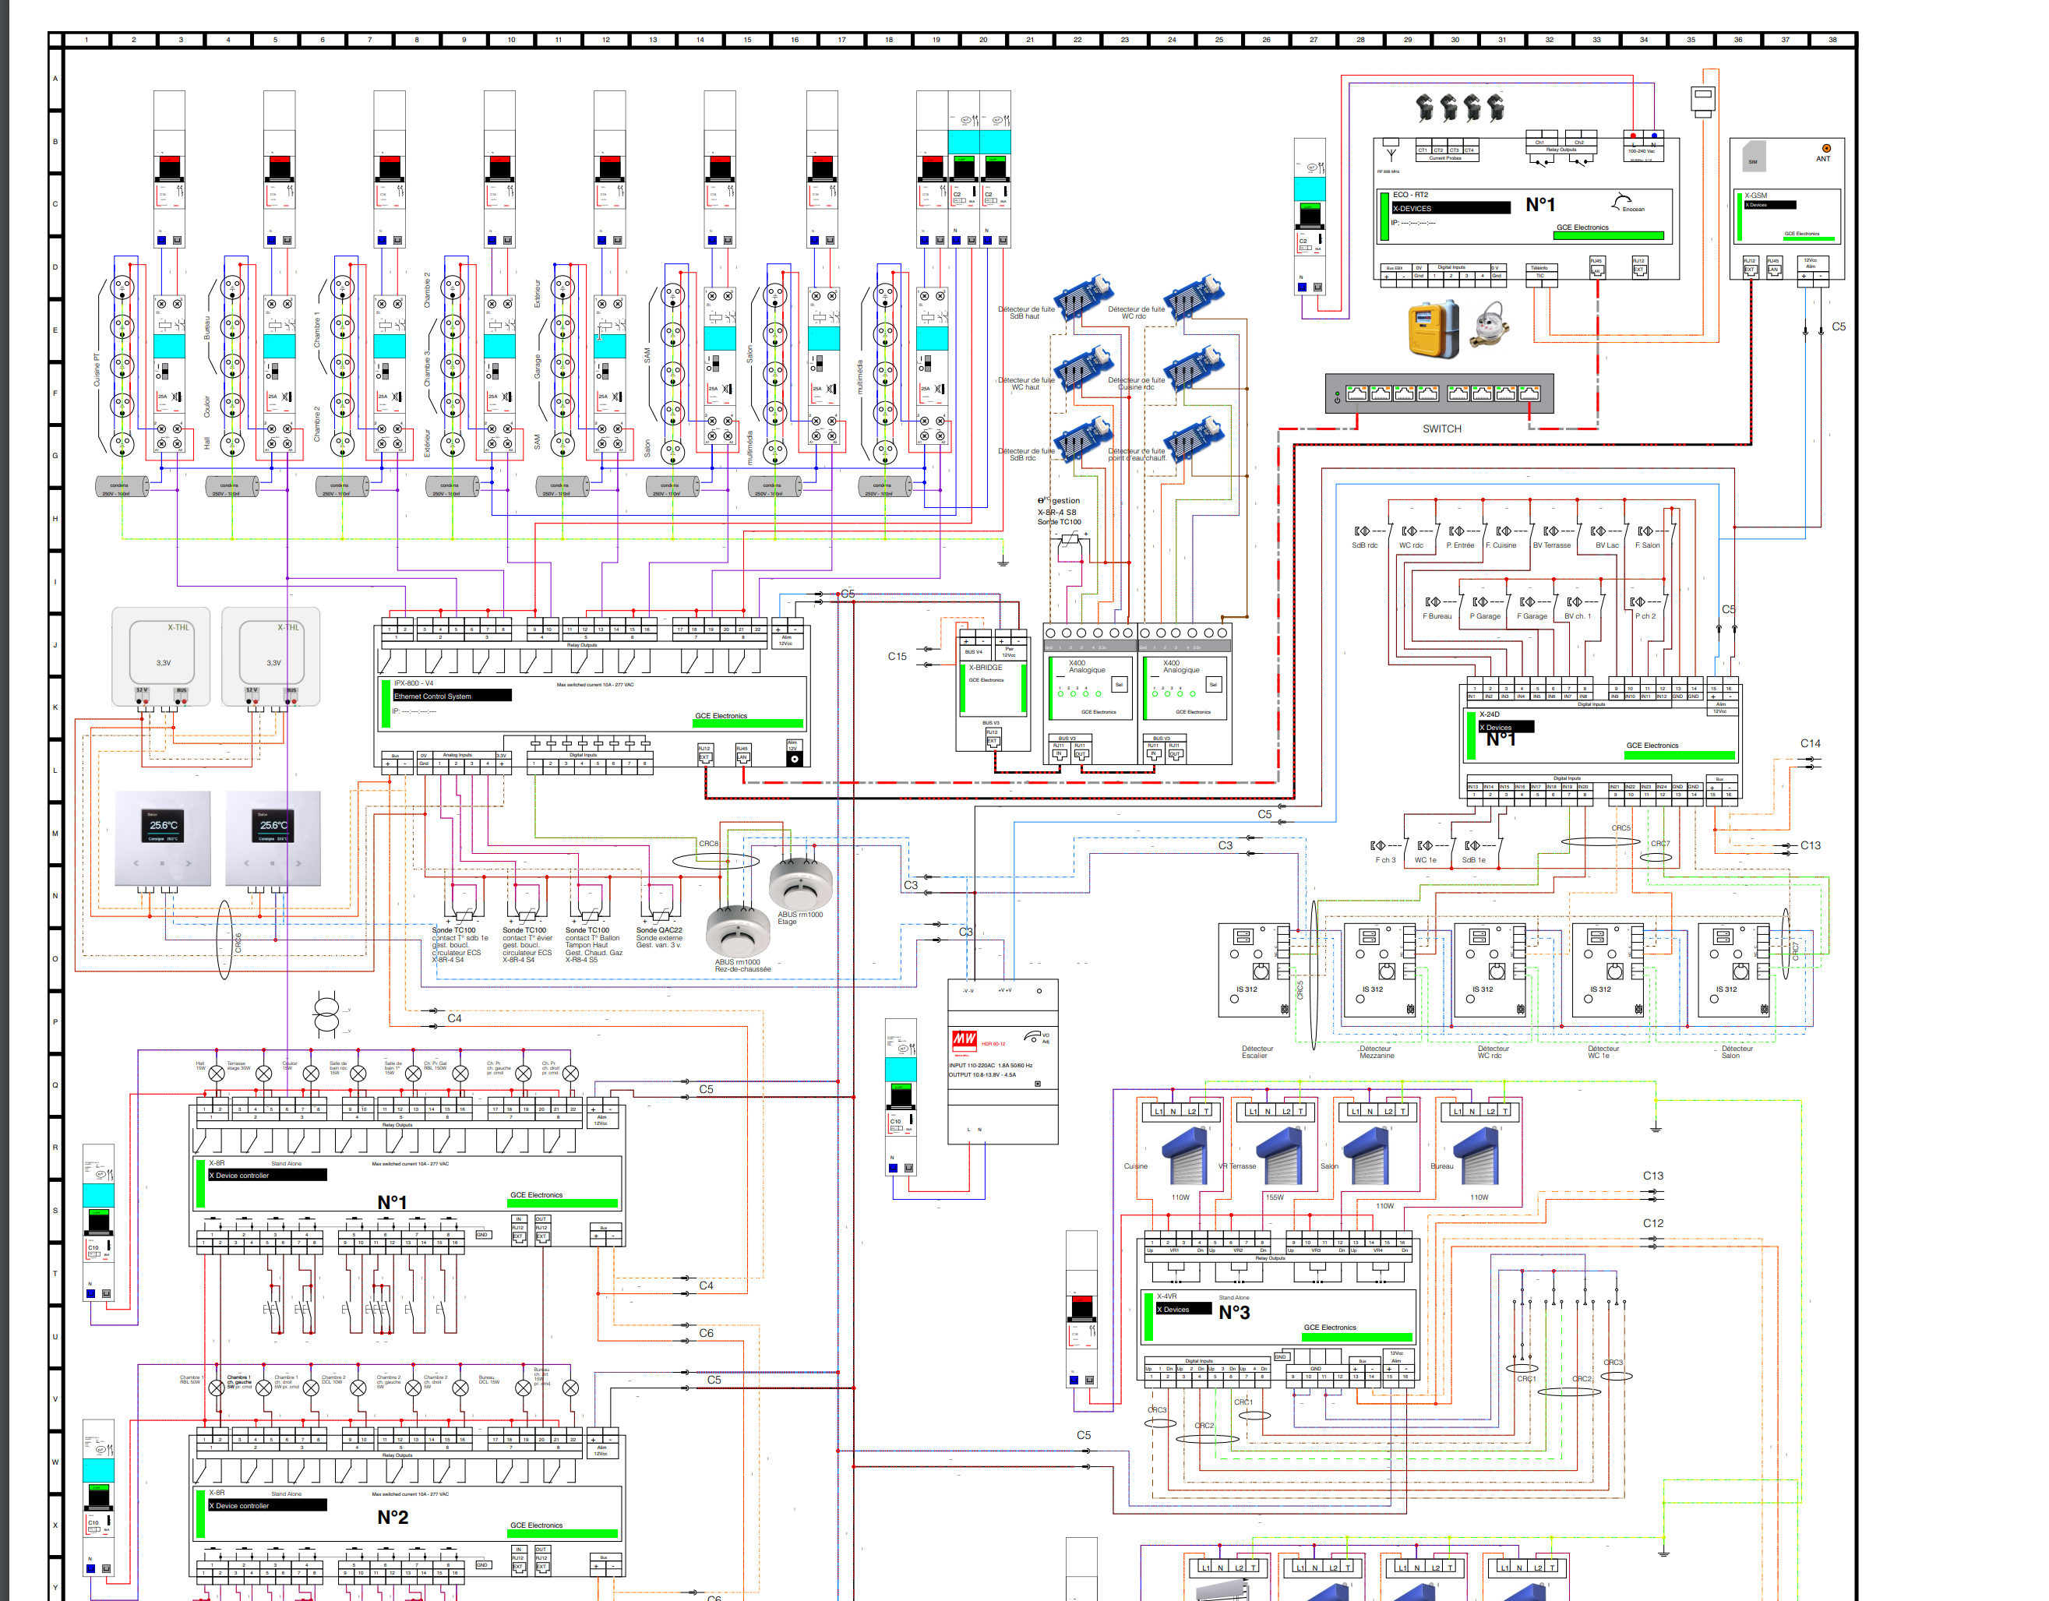This screenshot has height=1601, width=2049.
Task: Click the SdB rdc leak detector sensor
Action: tap(1084, 439)
